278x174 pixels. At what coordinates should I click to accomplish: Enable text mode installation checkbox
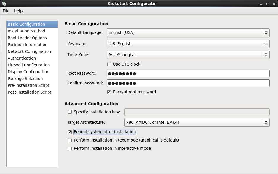70,140
